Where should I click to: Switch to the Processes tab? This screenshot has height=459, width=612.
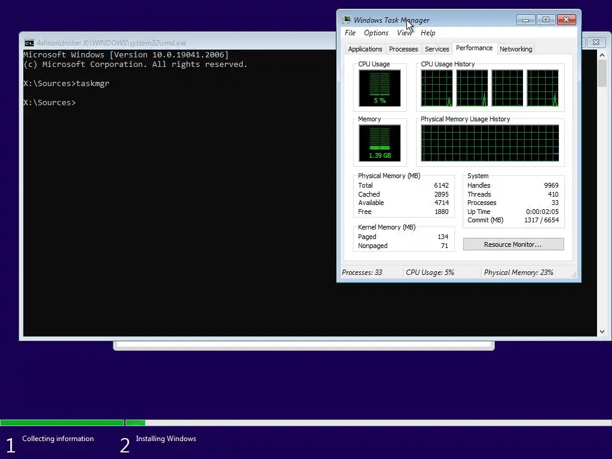tap(403, 49)
